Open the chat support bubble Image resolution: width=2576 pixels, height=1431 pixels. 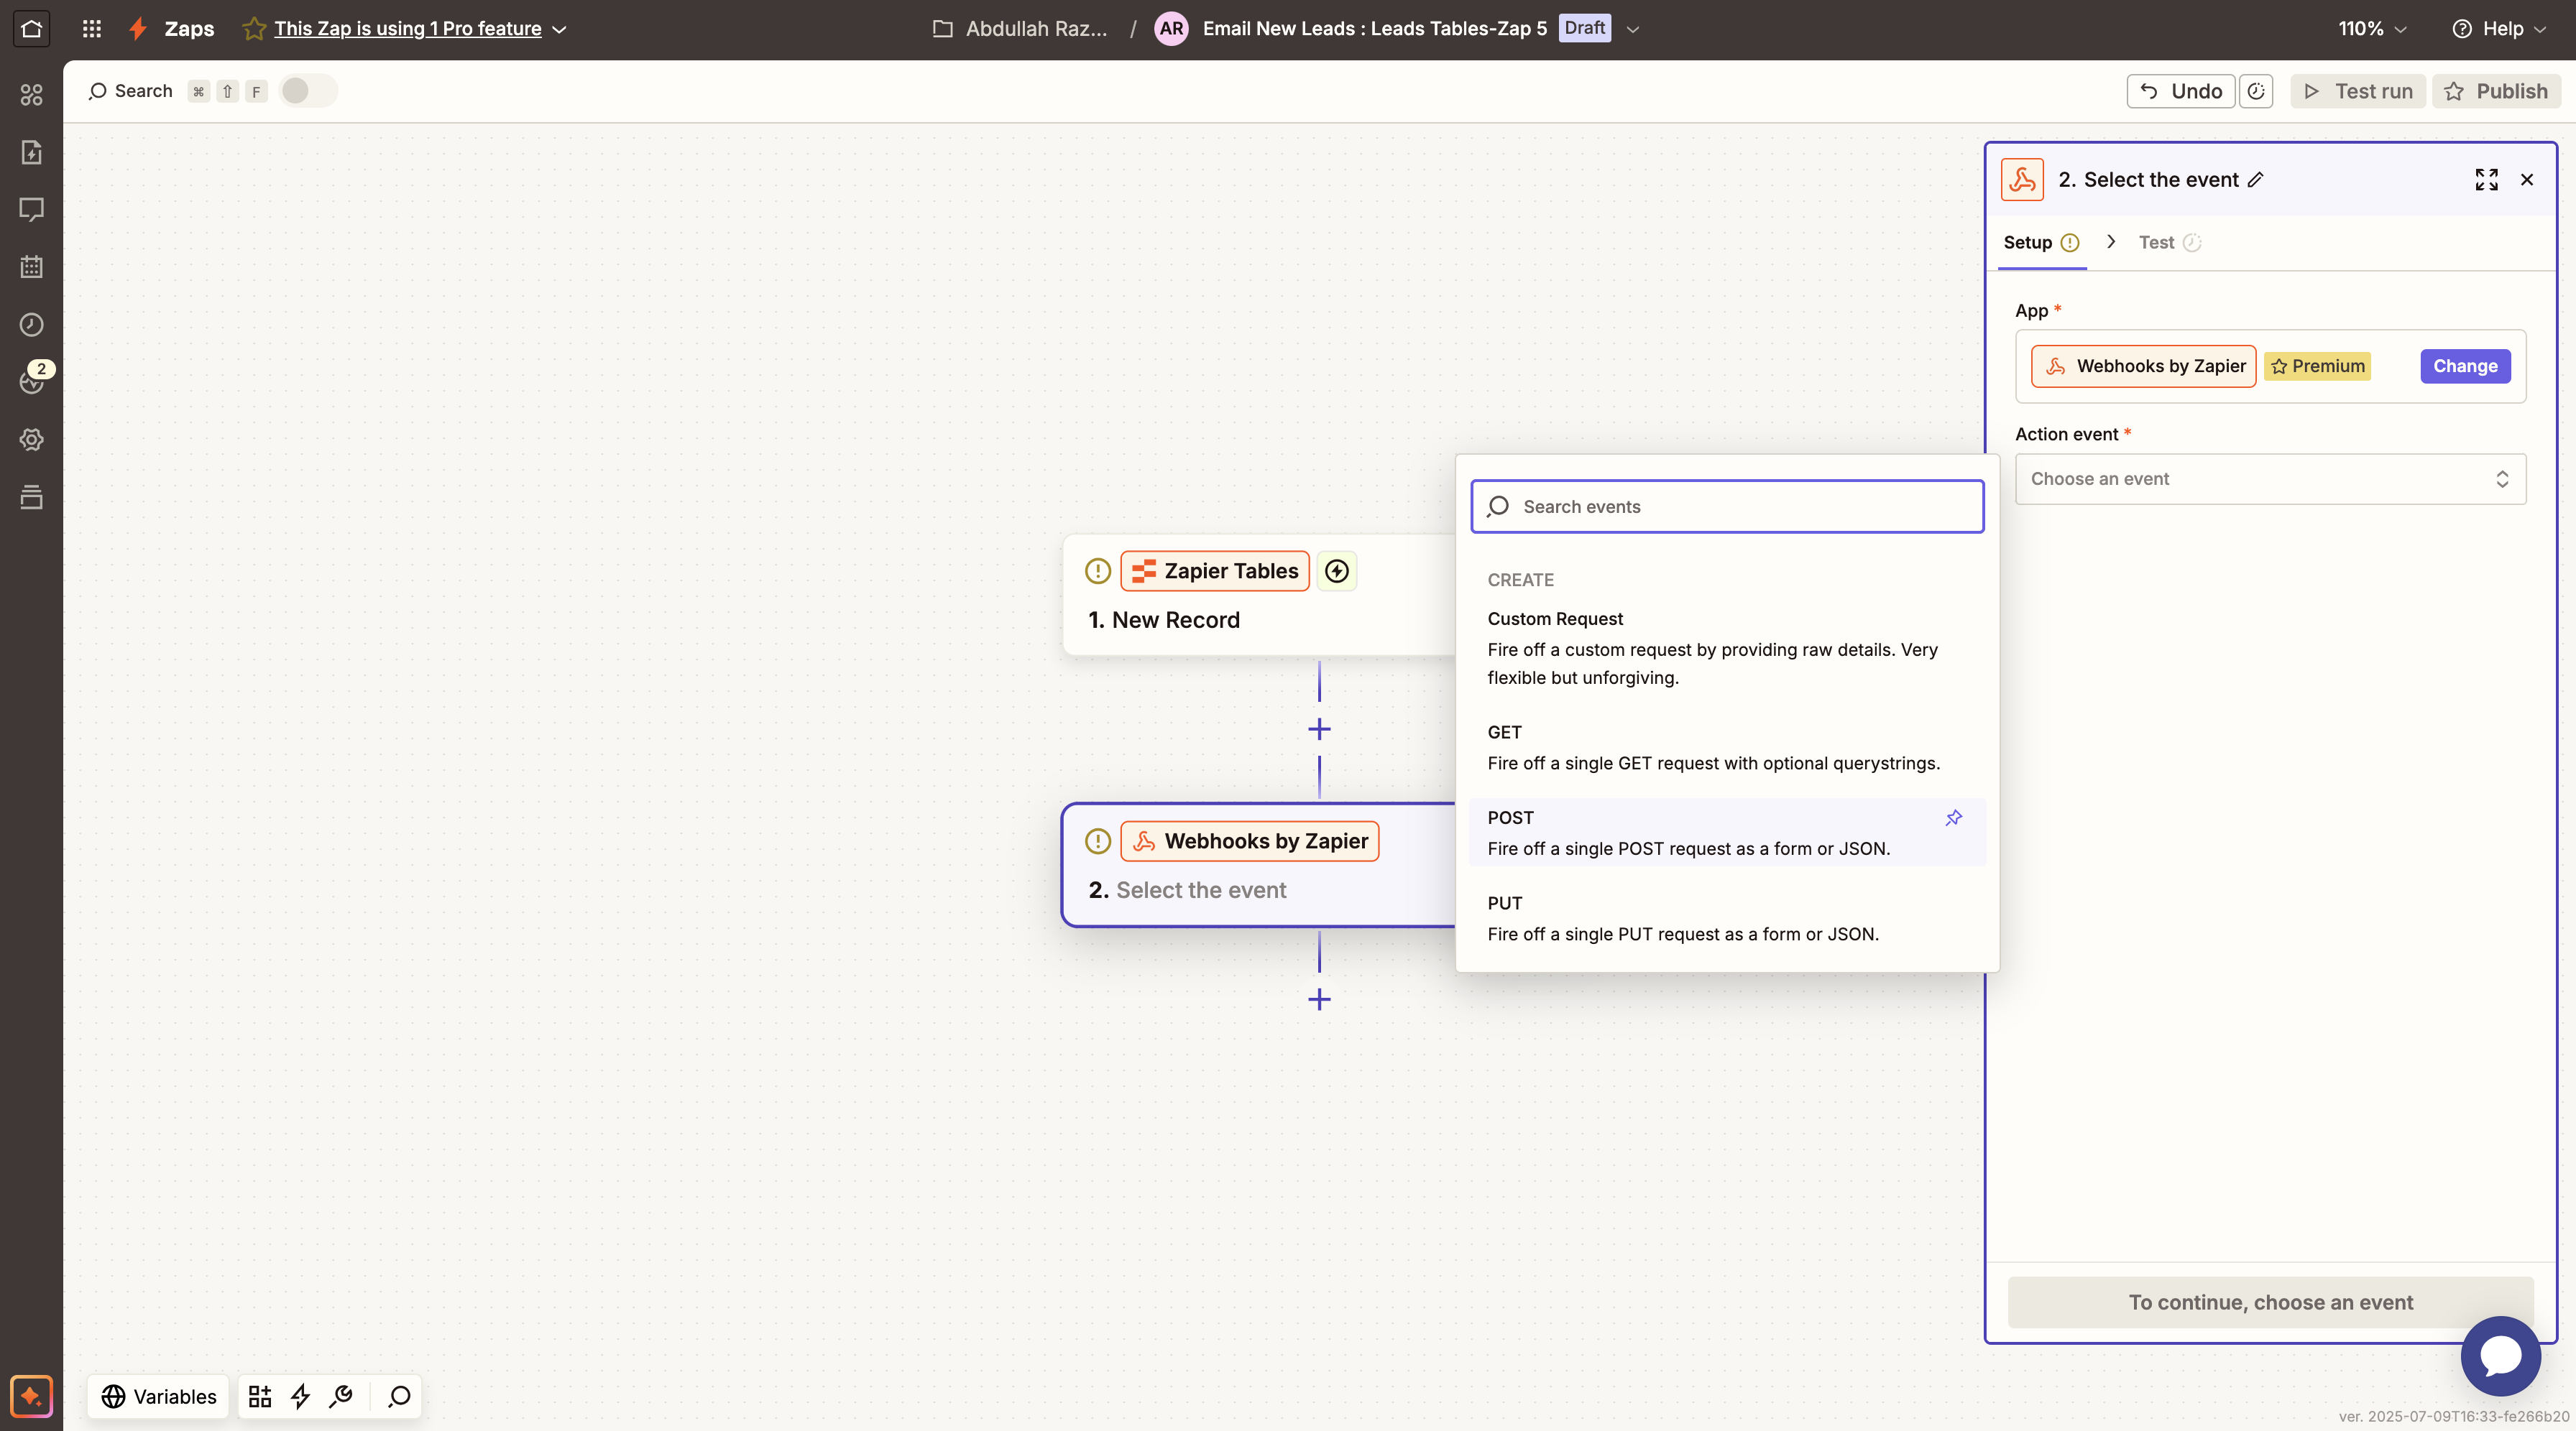(x=2500, y=1356)
